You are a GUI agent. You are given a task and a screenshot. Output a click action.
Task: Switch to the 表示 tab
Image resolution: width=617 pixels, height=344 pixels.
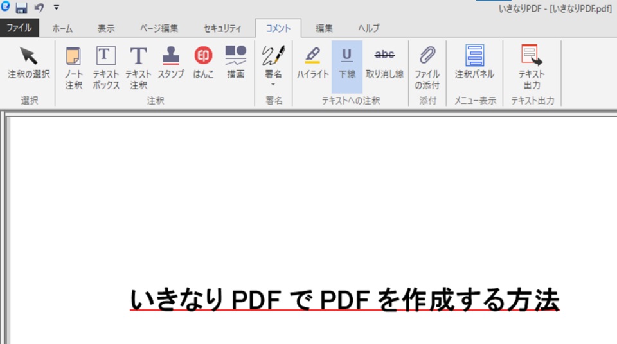[x=106, y=28]
